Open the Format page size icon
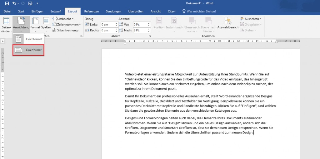The height and width of the screenshot is (159, 320). 35,25
